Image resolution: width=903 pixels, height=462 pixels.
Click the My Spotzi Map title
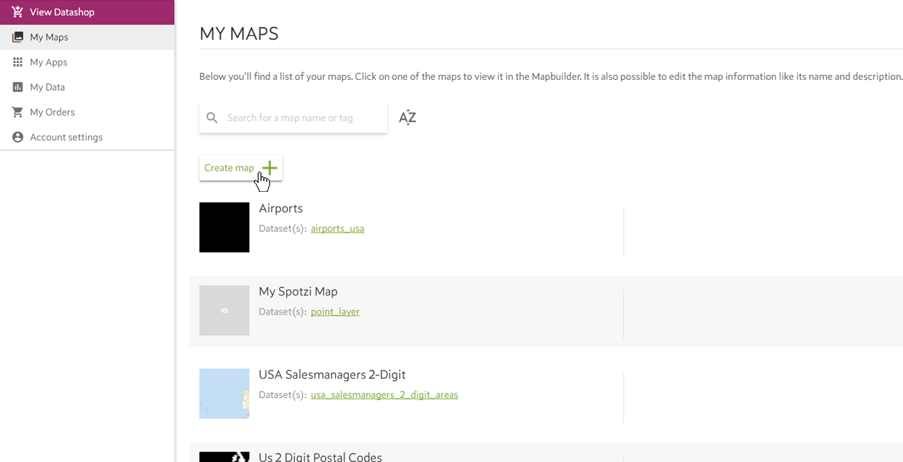point(298,292)
